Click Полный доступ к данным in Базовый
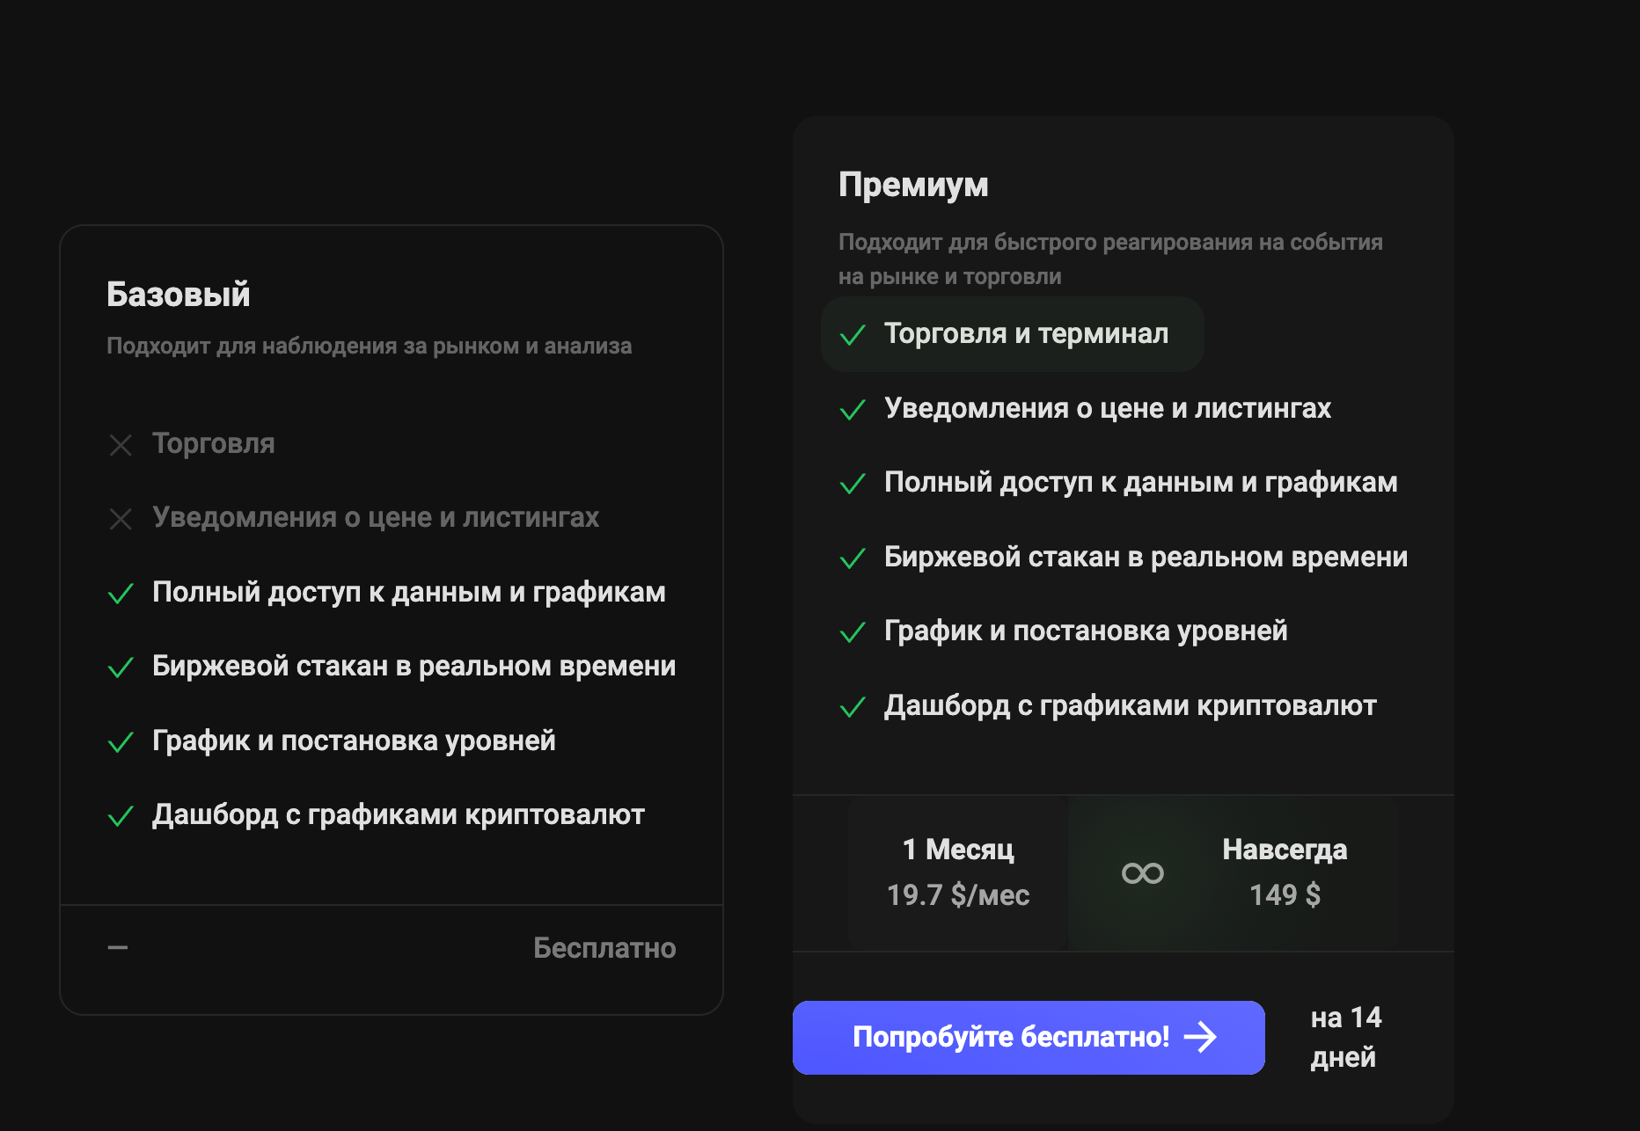This screenshot has width=1640, height=1131. pos(409,592)
